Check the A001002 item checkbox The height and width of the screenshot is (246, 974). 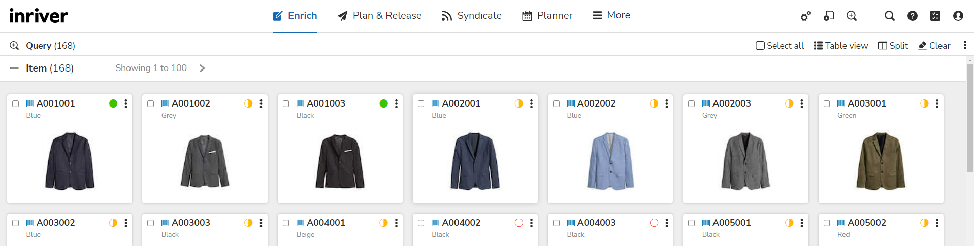151,103
